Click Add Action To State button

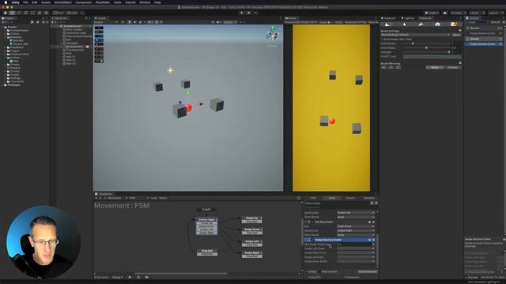493,277
